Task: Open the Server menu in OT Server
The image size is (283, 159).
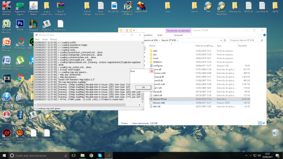Action: point(45,39)
